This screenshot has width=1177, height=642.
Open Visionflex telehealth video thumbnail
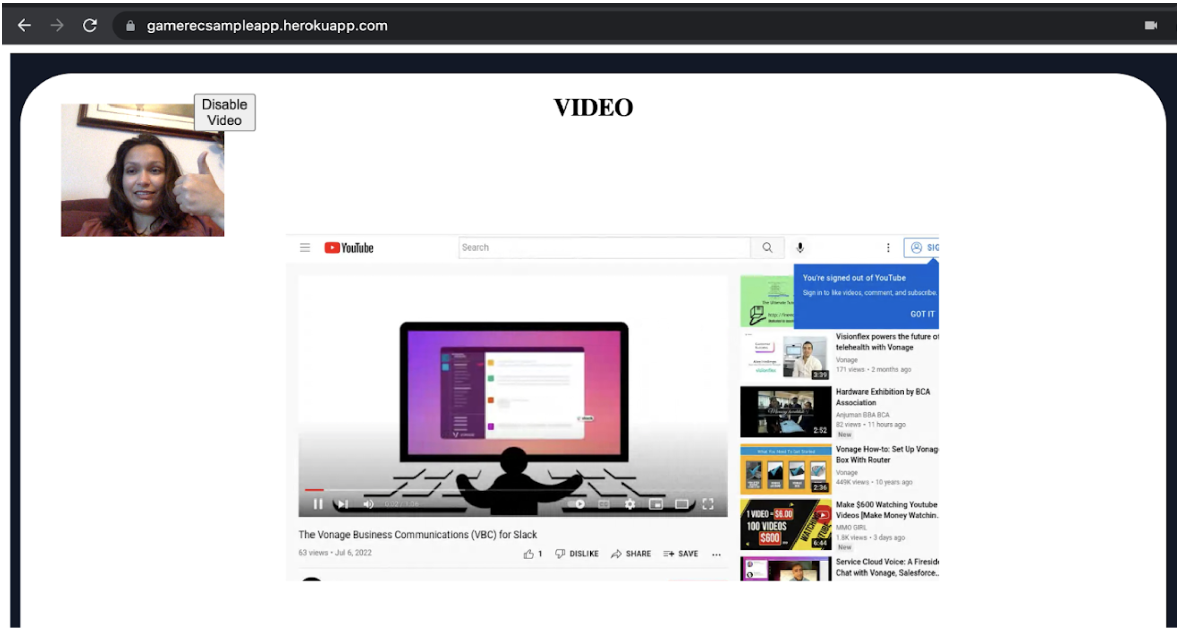pos(785,356)
